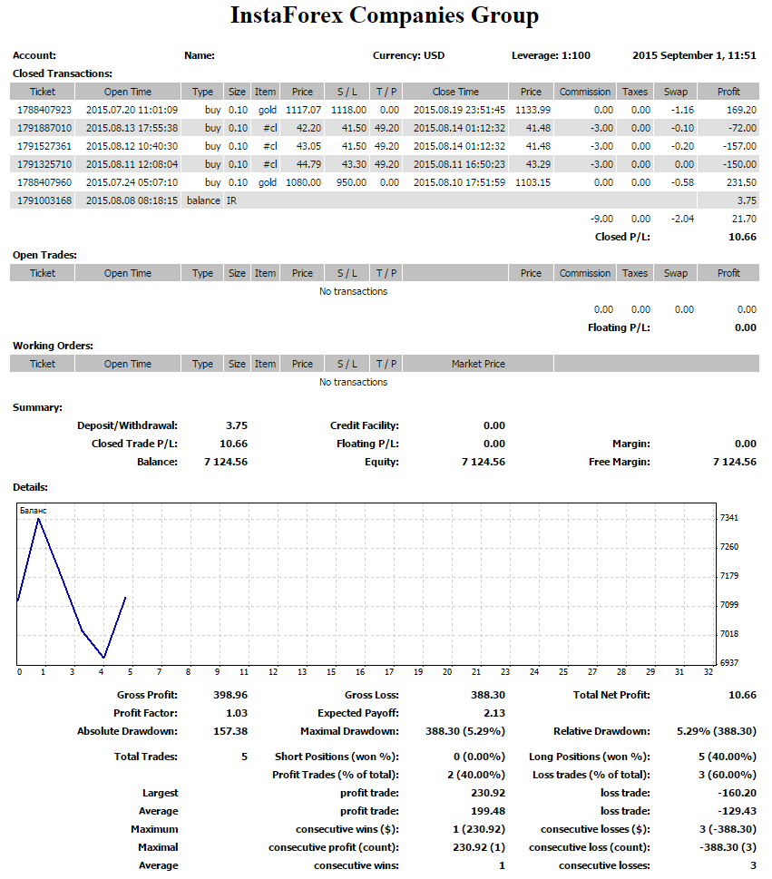
Task: Select the close price 1103.15
Action: pos(533,182)
